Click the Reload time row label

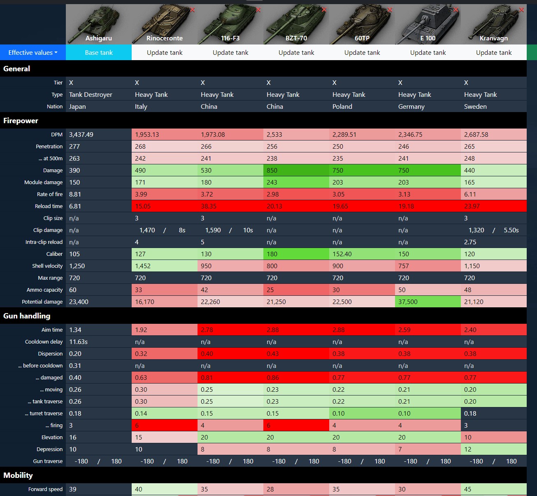[49, 206]
